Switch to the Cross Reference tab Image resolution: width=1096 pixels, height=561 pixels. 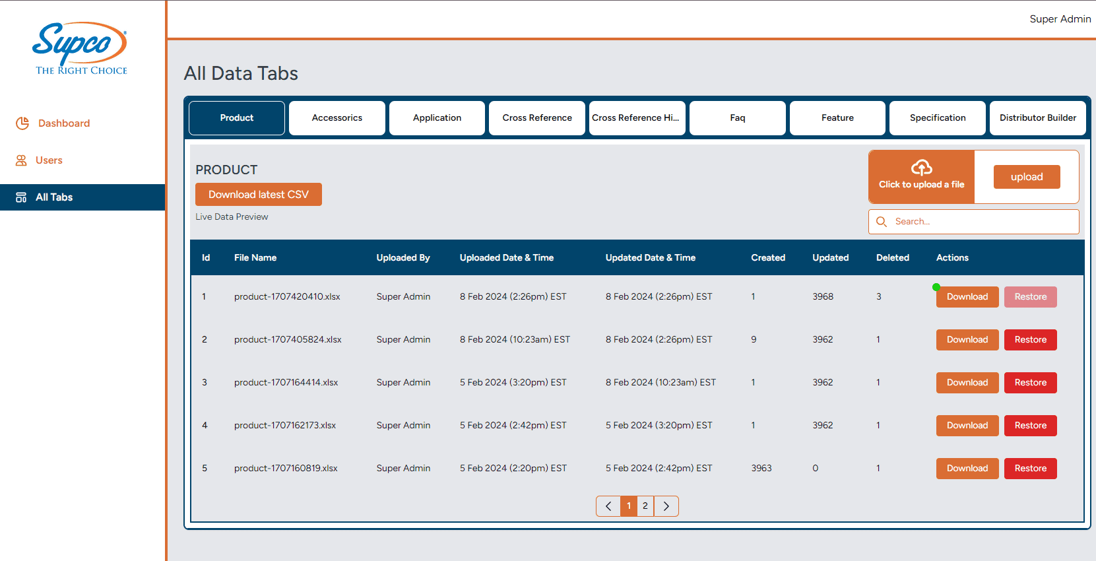coord(537,118)
